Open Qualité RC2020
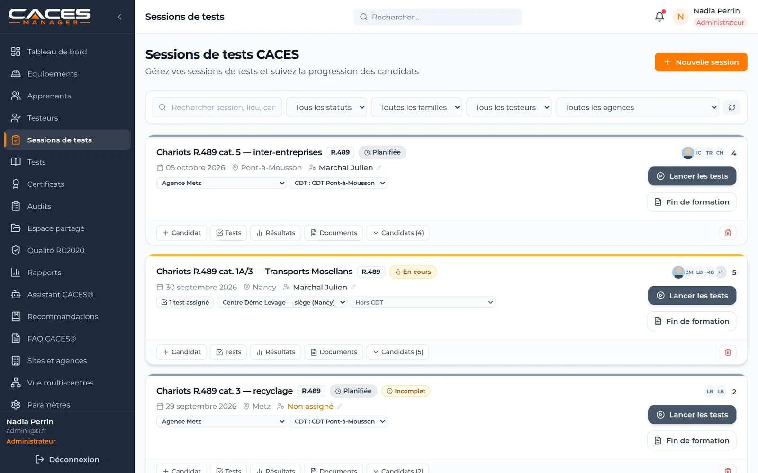758x473 pixels. click(x=67, y=250)
